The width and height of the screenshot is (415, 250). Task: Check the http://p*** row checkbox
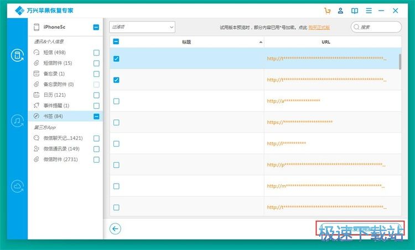click(116, 165)
